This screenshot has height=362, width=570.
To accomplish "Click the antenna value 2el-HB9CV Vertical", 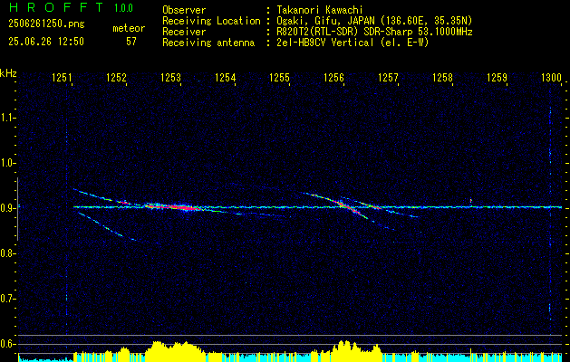I will [325, 43].
